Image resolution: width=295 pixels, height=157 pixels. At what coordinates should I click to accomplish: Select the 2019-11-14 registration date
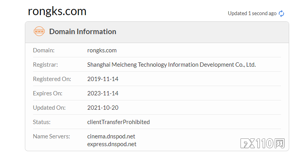click(103, 79)
